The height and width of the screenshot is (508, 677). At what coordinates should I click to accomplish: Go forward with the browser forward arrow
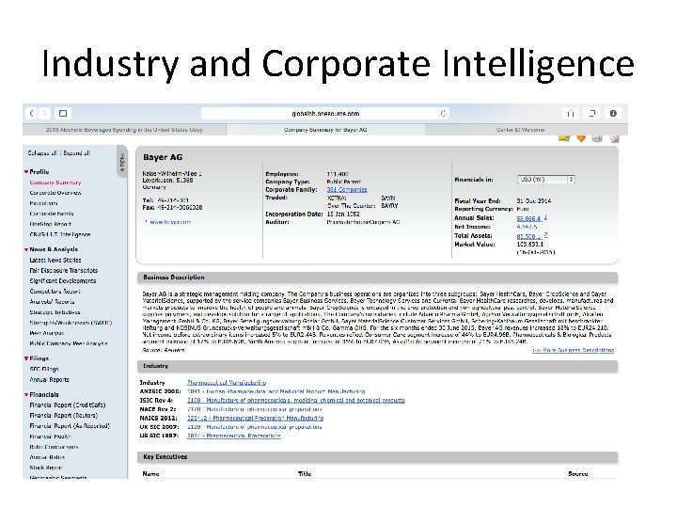[x=44, y=113]
